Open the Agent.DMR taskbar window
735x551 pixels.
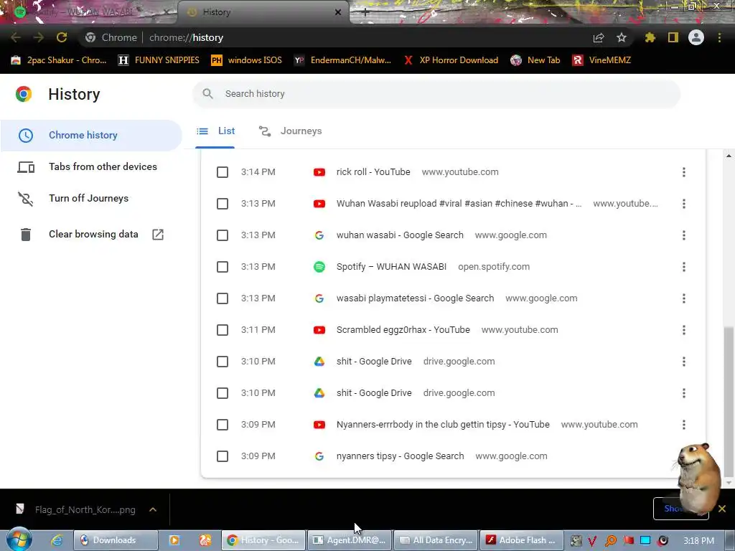pos(349,540)
